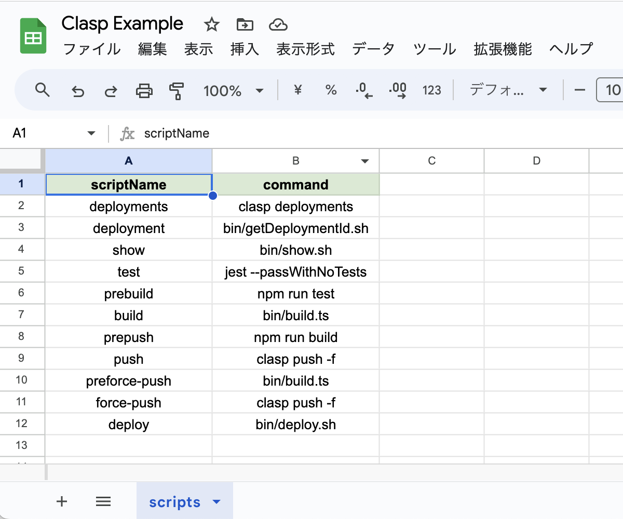Open the zoom 100% dropdown
Image resolution: width=623 pixels, height=519 pixels.
[233, 91]
